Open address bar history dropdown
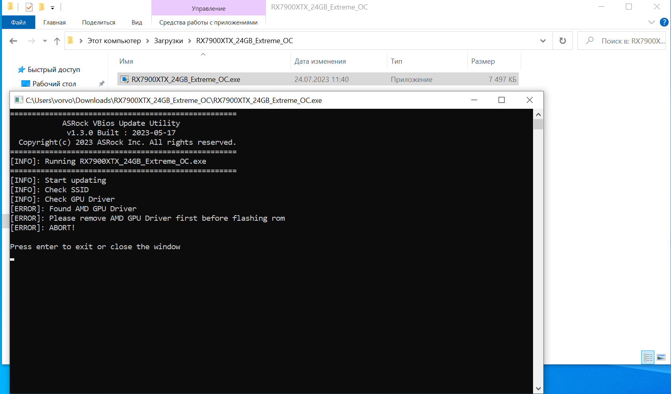Screen dimensions: 671x394 543,41
